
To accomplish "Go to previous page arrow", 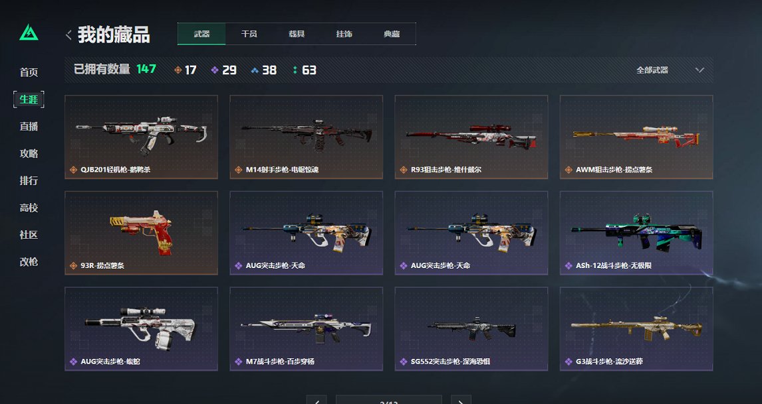I will [317, 401].
